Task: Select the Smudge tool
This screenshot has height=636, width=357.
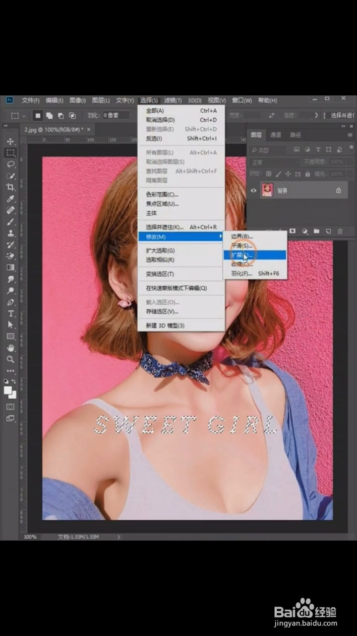Action: coord(10,279)
